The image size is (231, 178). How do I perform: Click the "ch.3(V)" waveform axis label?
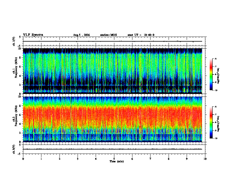14,149
